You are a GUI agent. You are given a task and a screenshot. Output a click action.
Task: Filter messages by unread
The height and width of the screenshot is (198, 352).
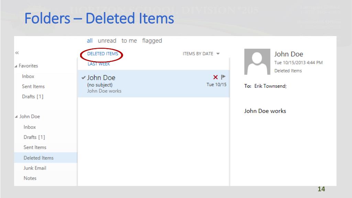(107, 41)
